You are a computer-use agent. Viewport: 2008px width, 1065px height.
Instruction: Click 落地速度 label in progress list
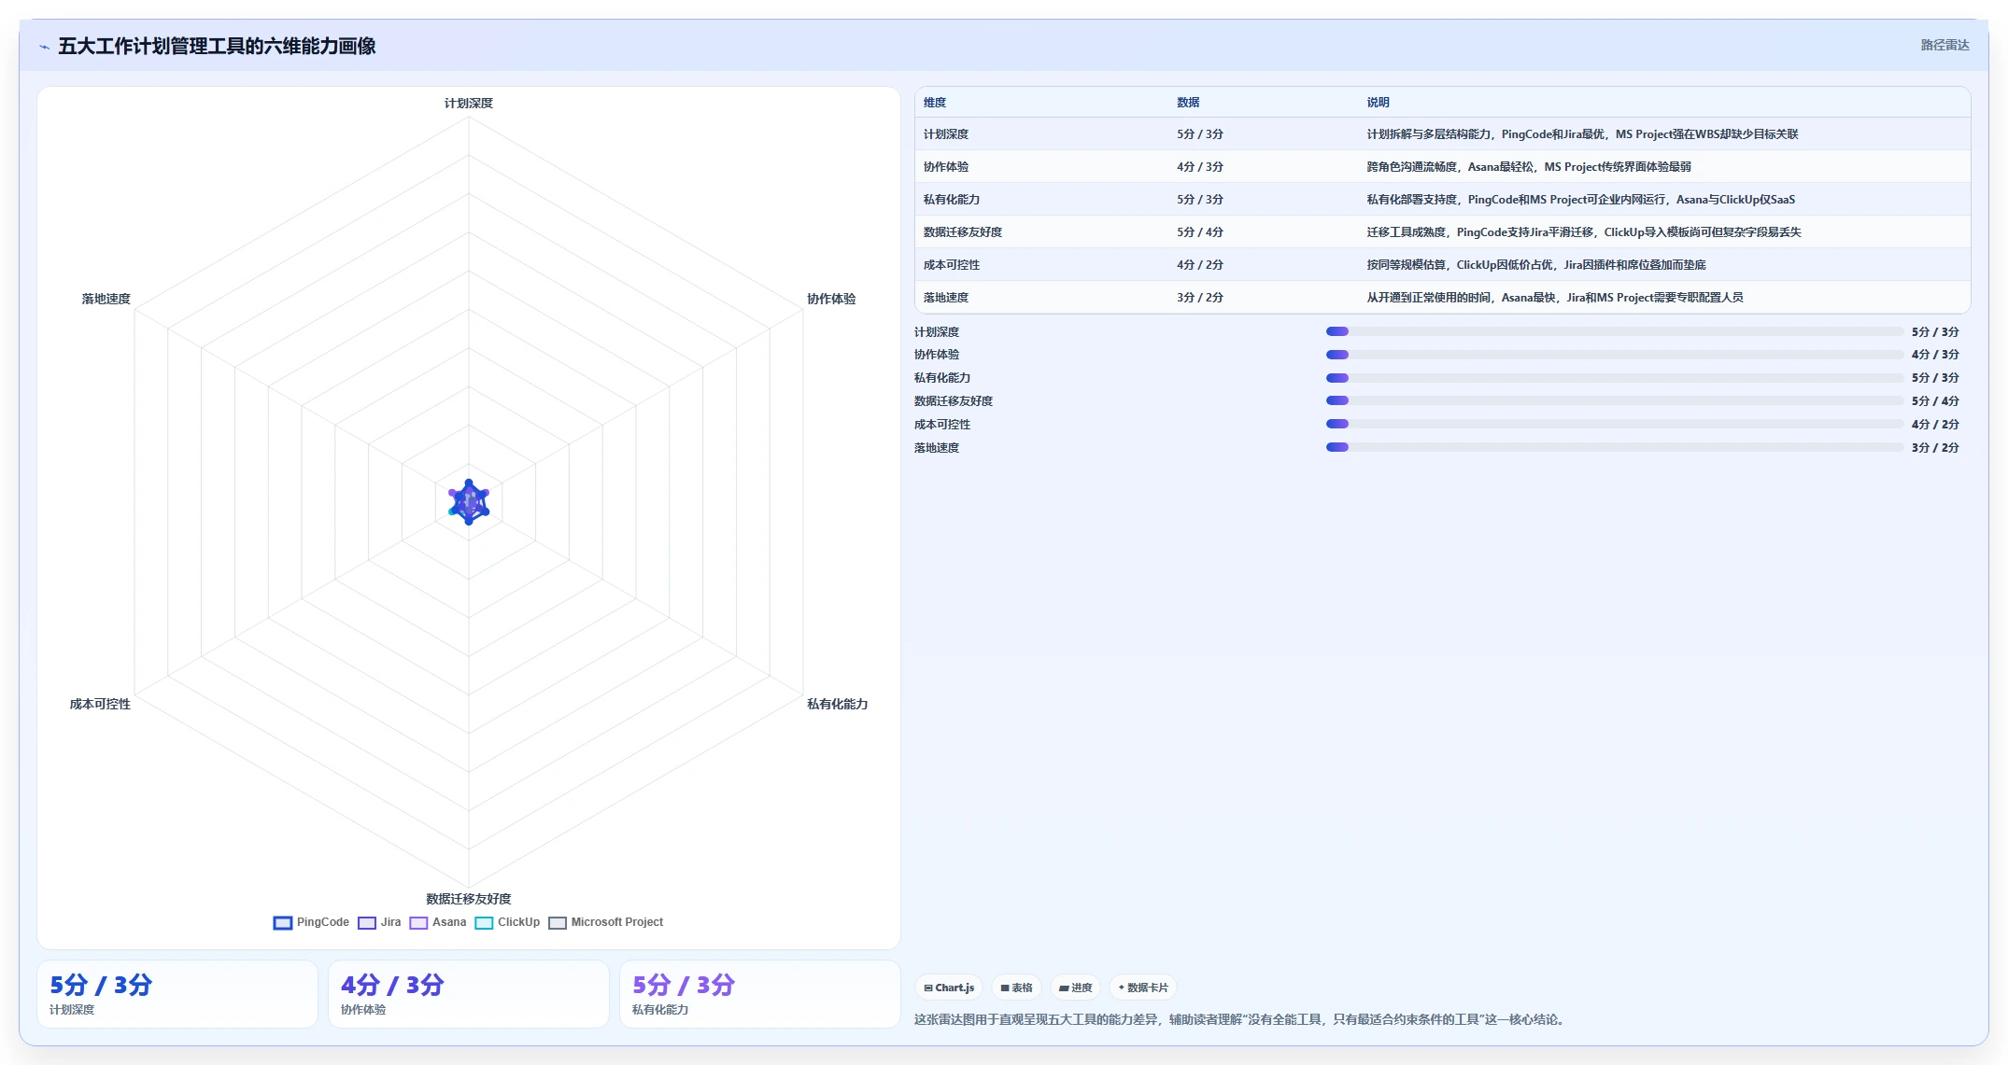click(937, 448)
